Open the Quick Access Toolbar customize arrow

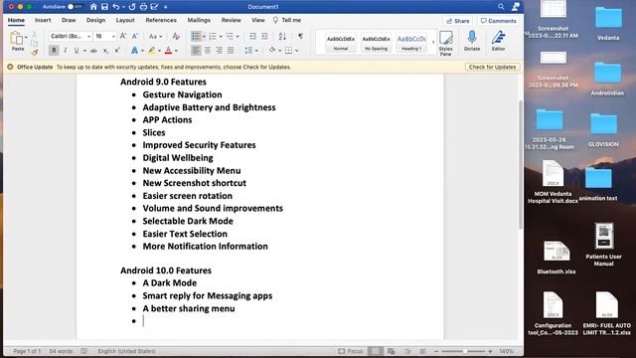tap(166, 7)
